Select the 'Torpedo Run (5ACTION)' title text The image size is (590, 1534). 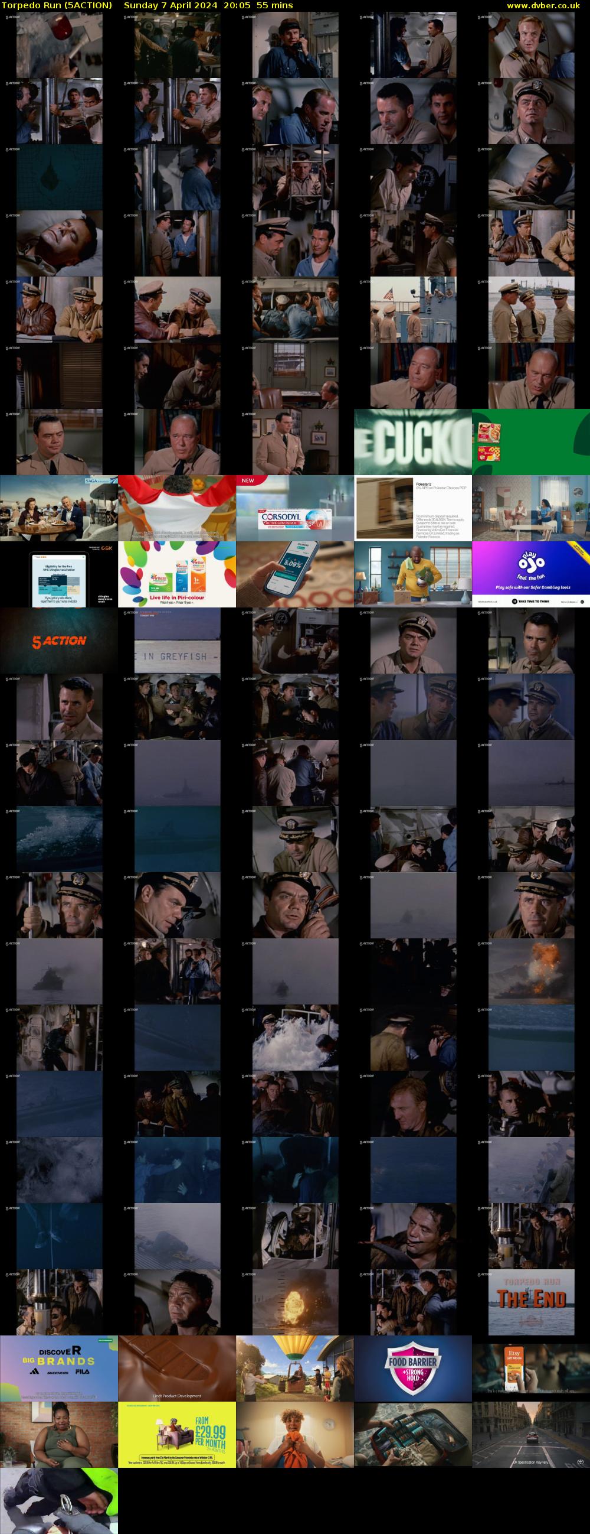57,5
